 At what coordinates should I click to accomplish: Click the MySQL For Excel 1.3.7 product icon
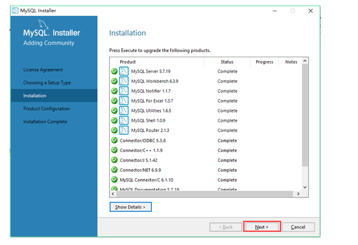click(124, 100)
